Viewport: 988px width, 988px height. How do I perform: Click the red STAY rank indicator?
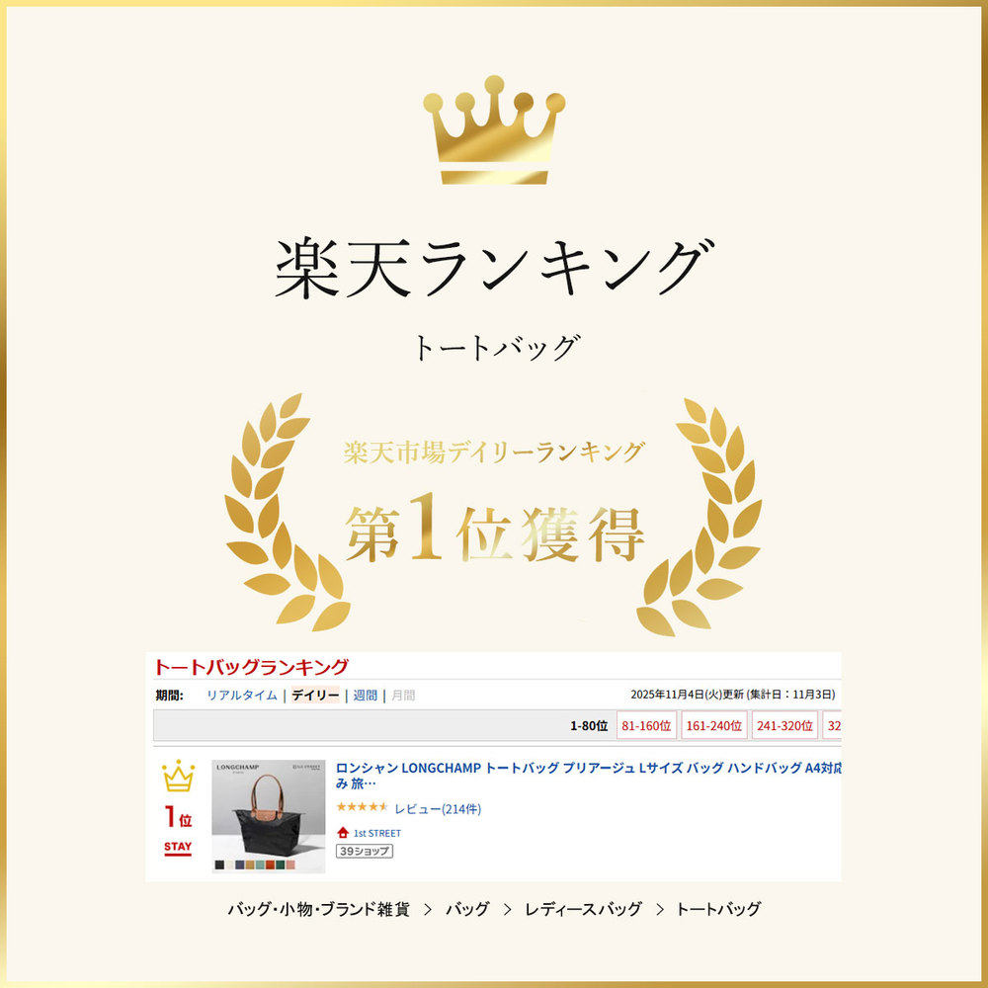[178, 848]
